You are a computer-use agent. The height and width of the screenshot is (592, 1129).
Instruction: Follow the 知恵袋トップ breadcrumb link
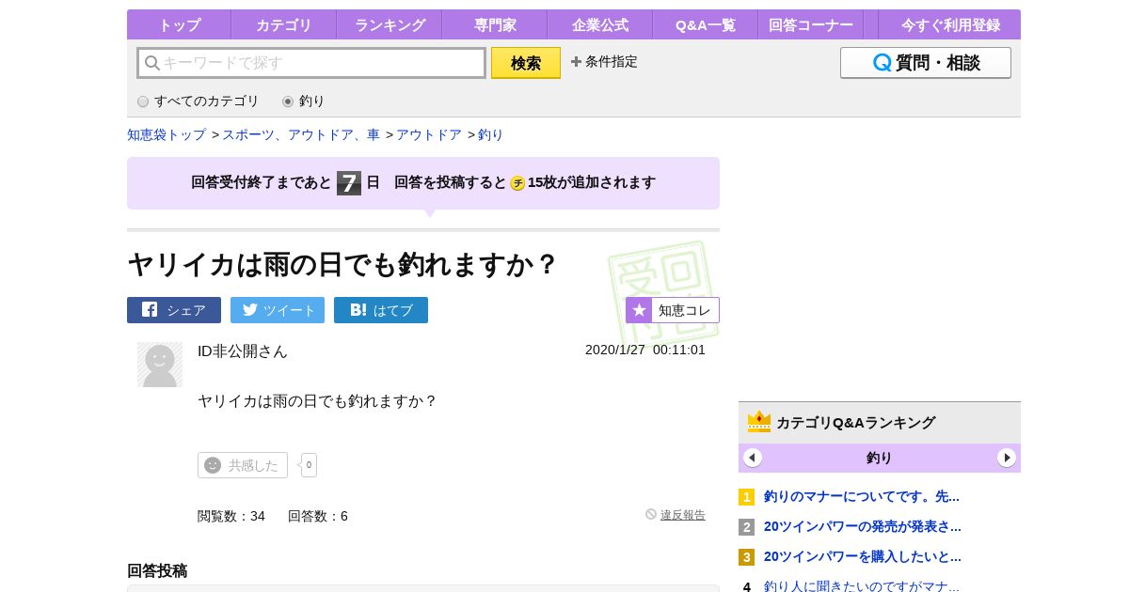[x=167, y=134]
